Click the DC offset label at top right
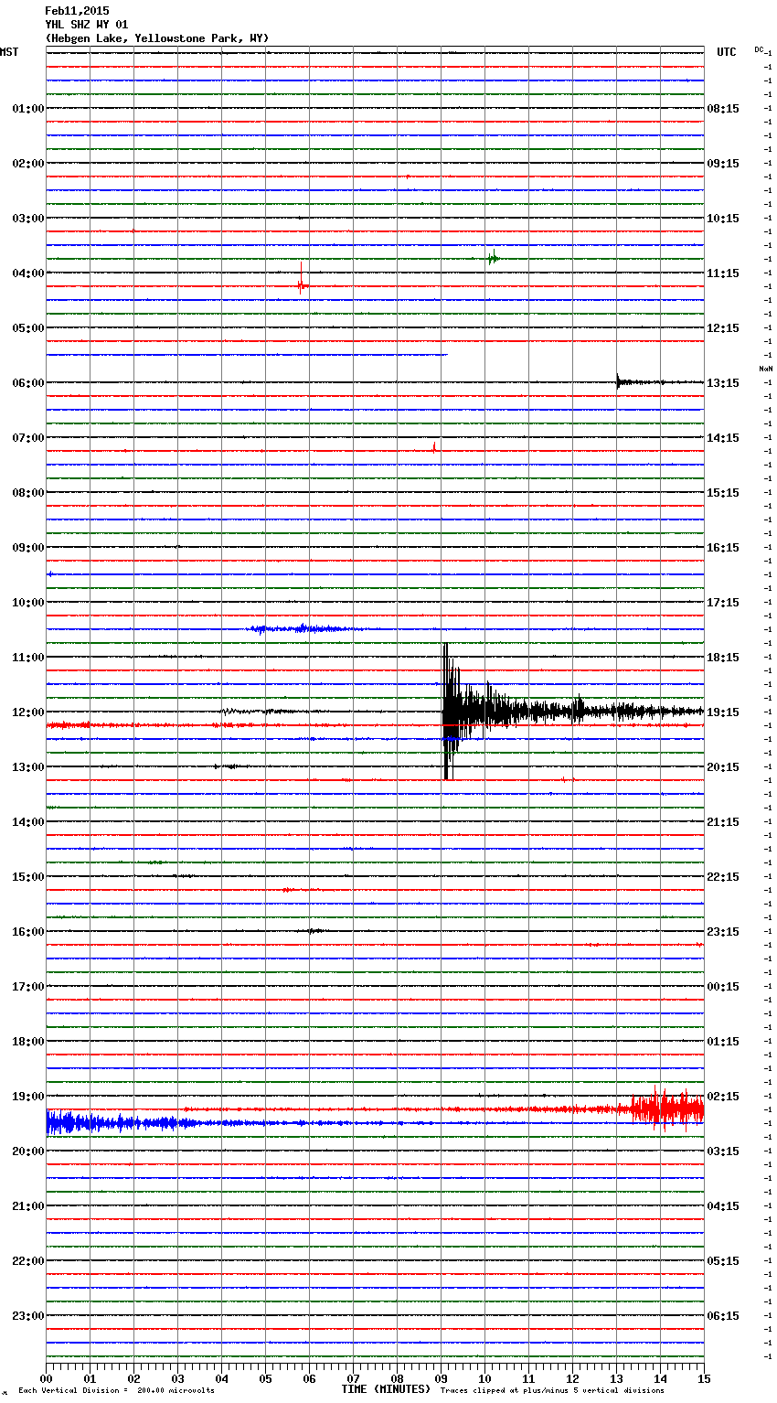Image resolution: width=777 pixels, height=1403 pixels. (760, 49)
